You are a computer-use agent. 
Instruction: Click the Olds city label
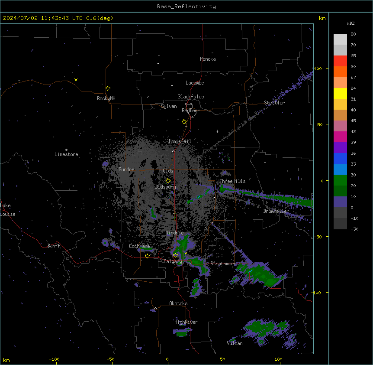(x=168, y=171)
